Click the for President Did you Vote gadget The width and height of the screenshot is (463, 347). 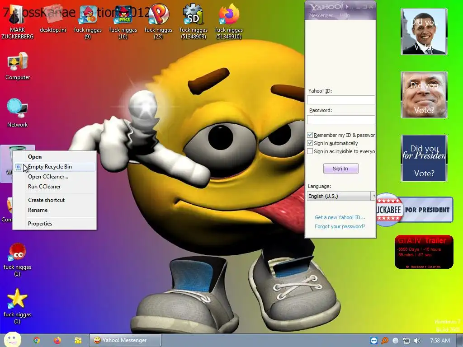point(424,158)
